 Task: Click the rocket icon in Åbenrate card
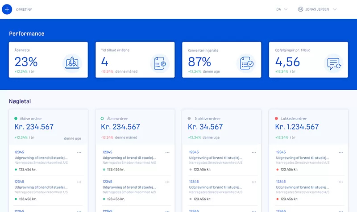[x=72, y=63]
